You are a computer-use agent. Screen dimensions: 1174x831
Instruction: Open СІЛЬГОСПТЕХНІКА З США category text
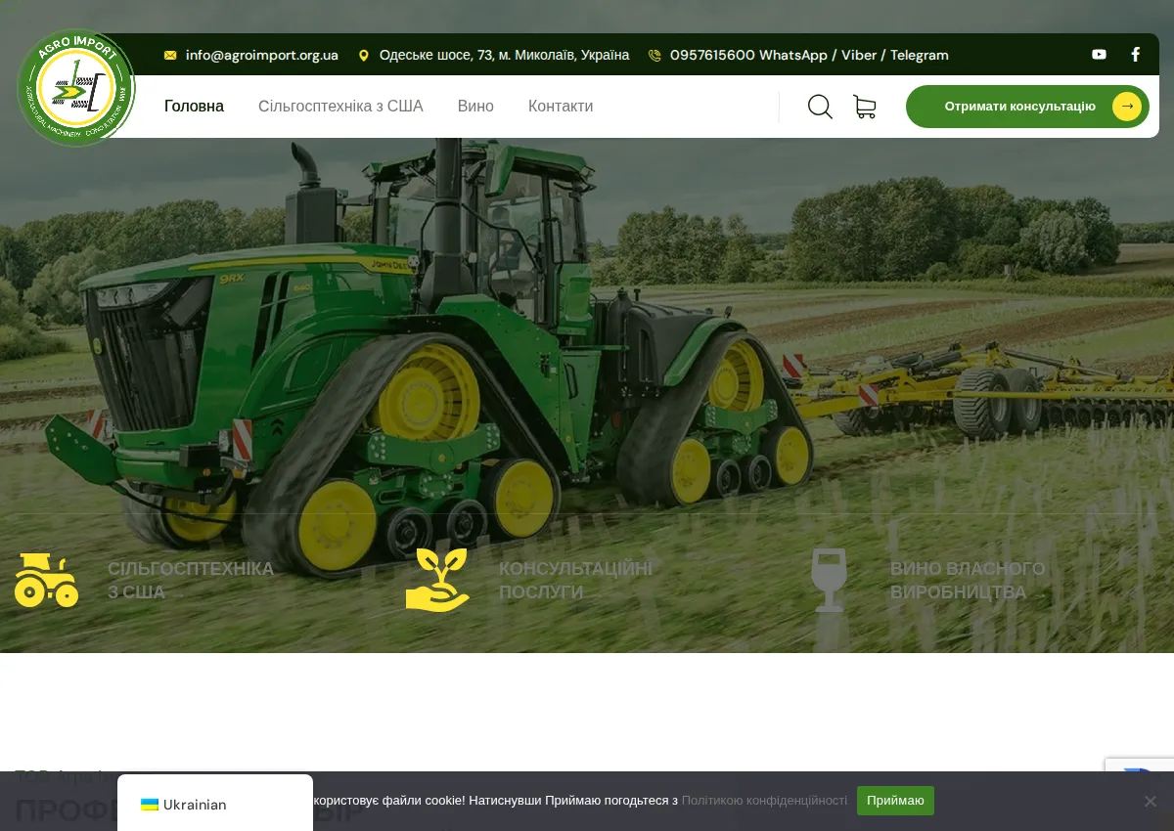click(191, 581)
